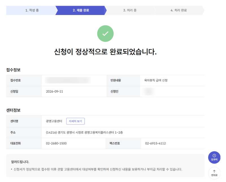Screen dimensions: 226x182
Task: Click the 신청이 정상적으로 완료되었습니다. headline
Action: pyautogui.click(x=105, y=52)
